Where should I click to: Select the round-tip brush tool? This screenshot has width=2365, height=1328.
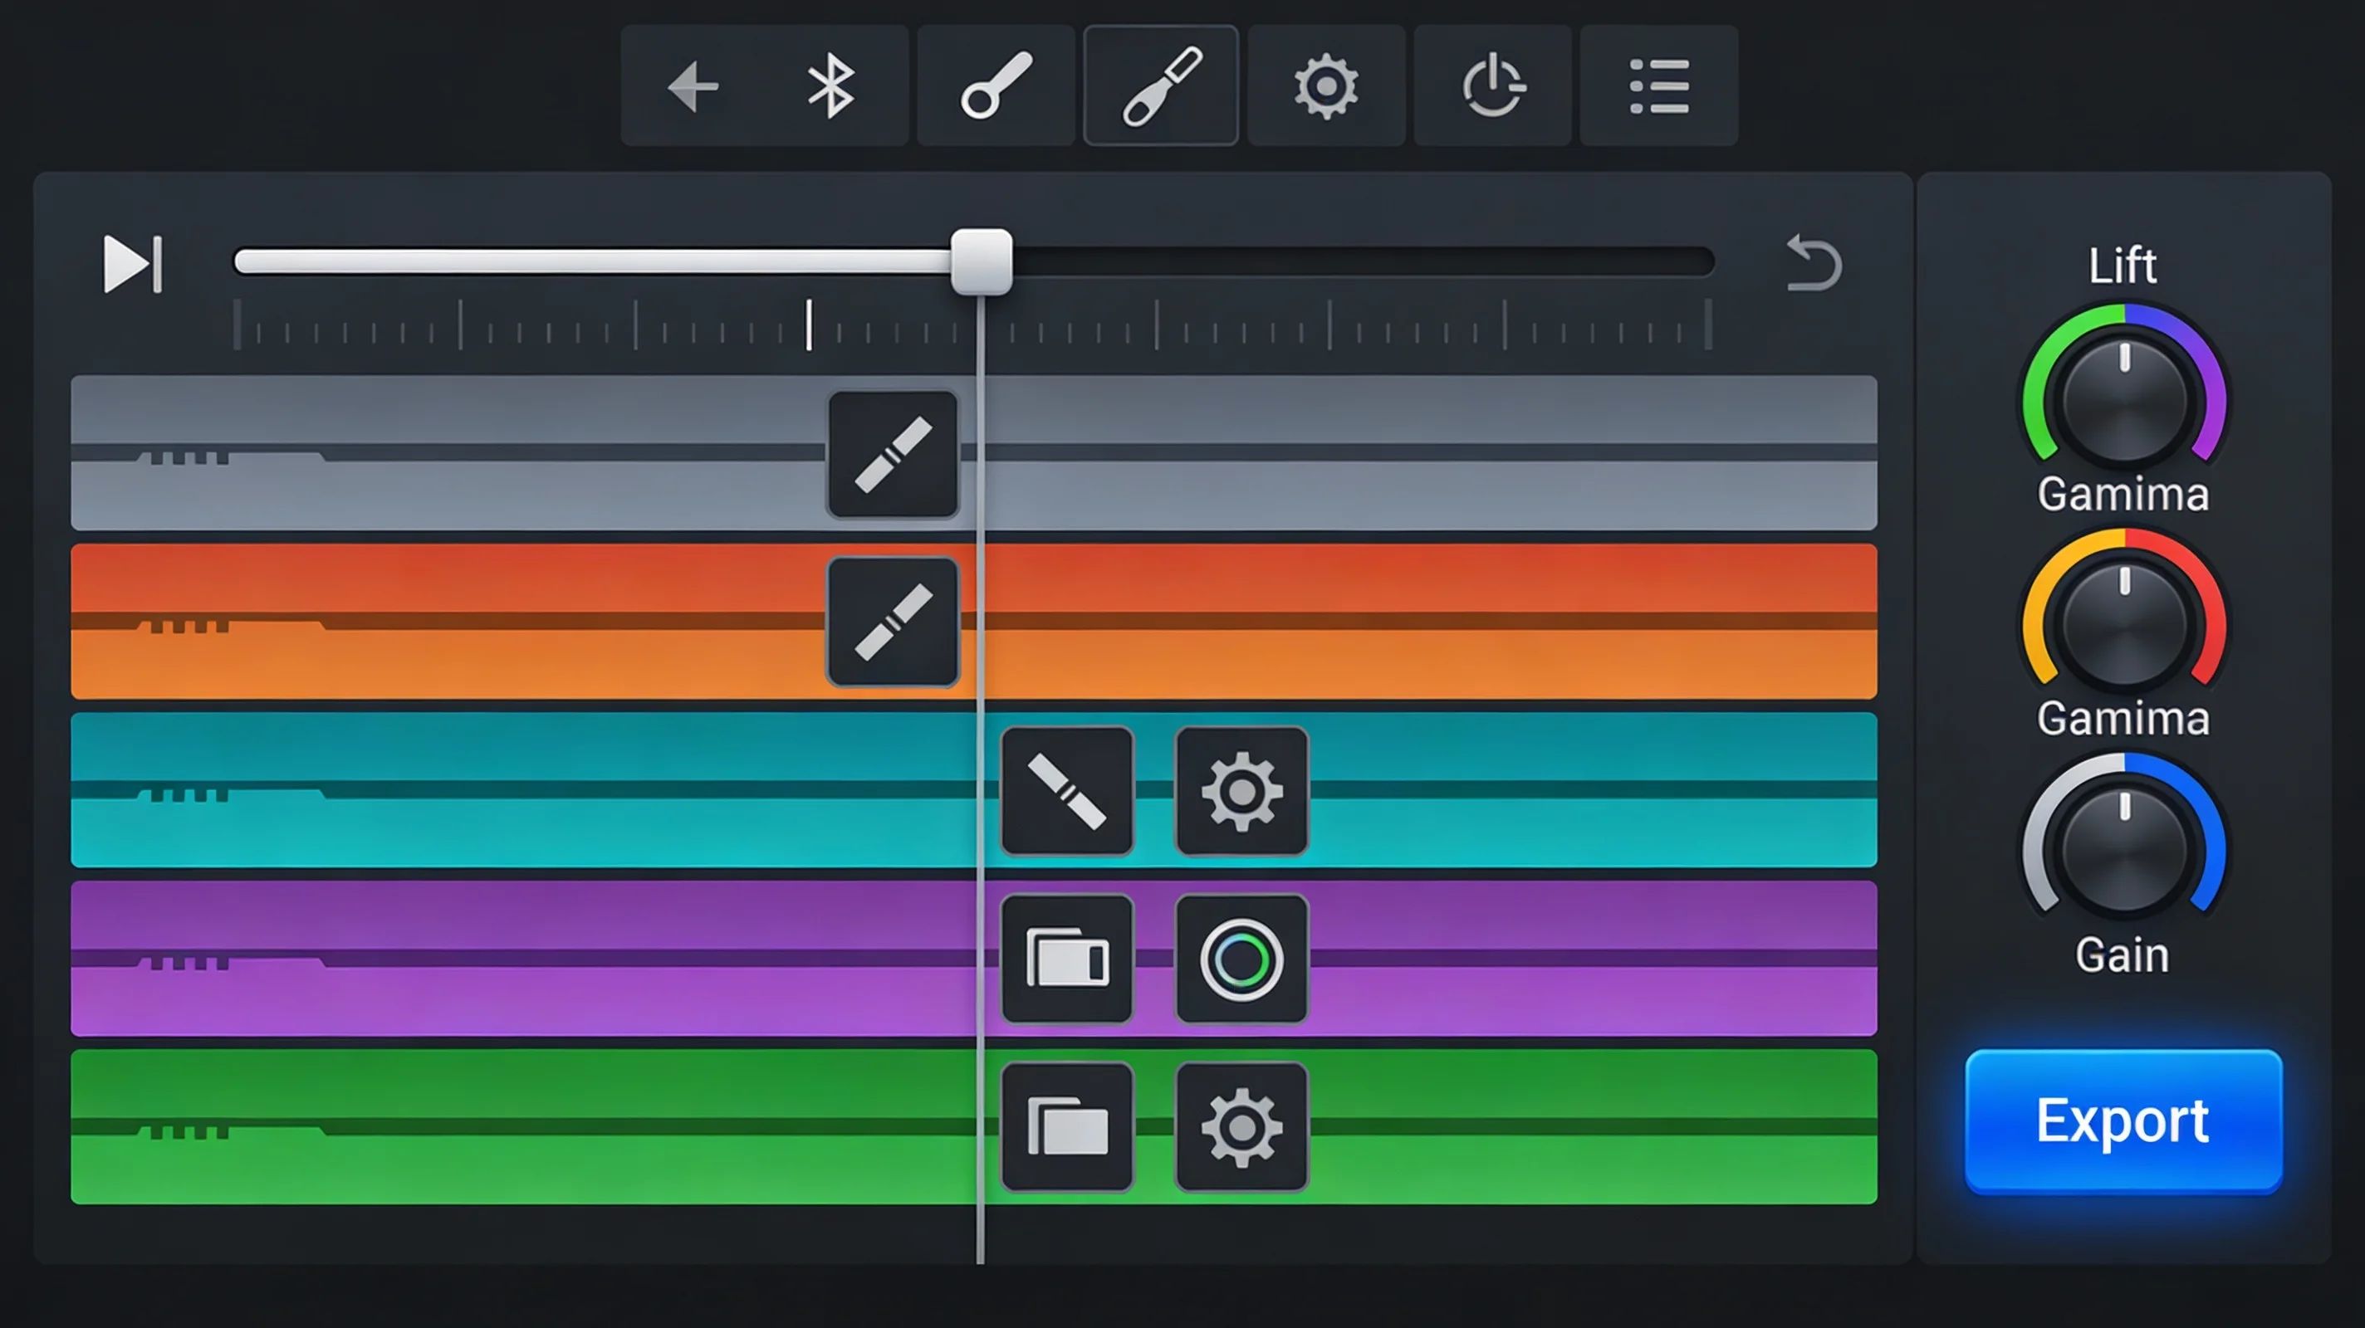click(x=996, y=85)
